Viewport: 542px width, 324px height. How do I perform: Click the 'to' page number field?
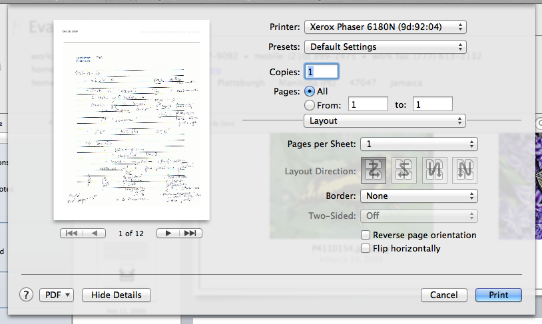point(433,104)
